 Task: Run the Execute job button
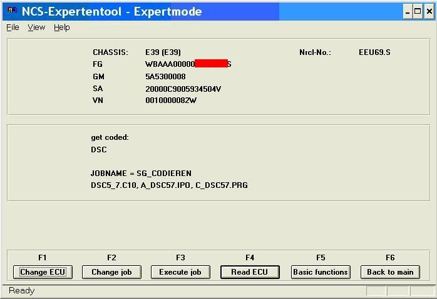pyautogui.click(x=180, y=272)
